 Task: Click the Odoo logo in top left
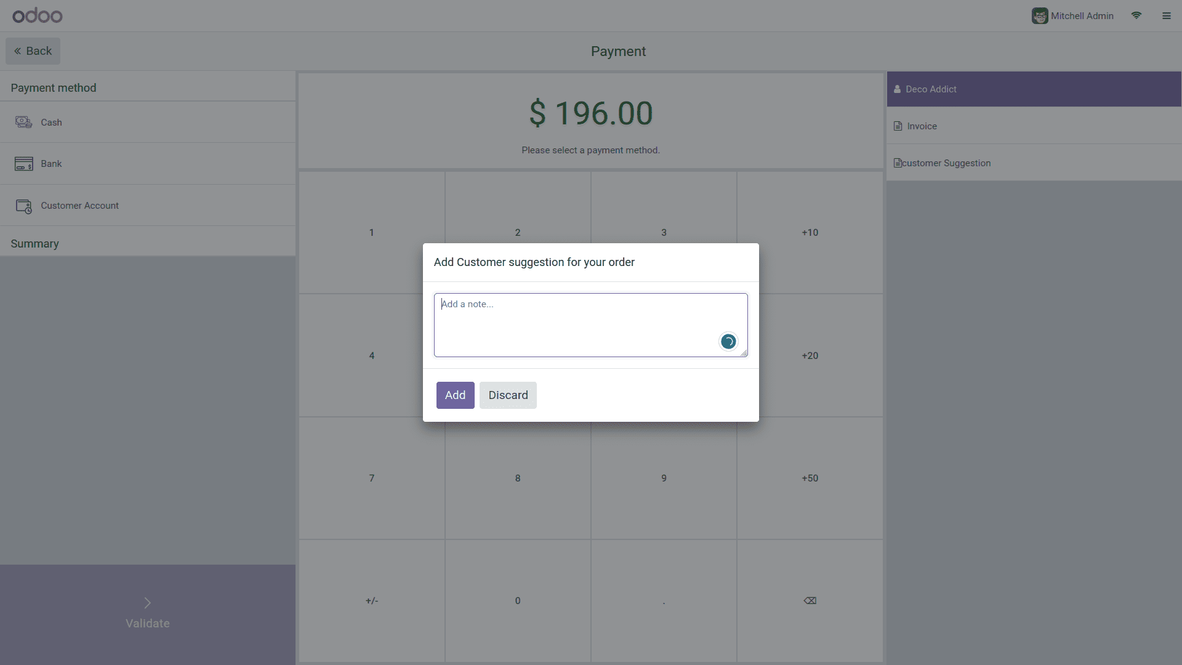(x=38, y=15)
